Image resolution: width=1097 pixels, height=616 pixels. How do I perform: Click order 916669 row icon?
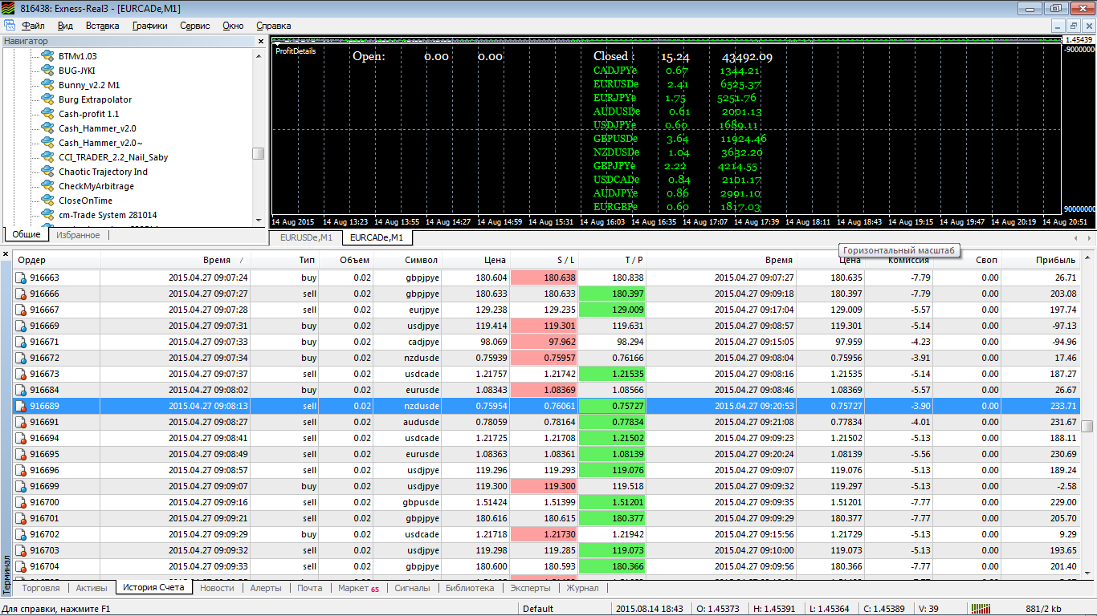tap(21, 326)
